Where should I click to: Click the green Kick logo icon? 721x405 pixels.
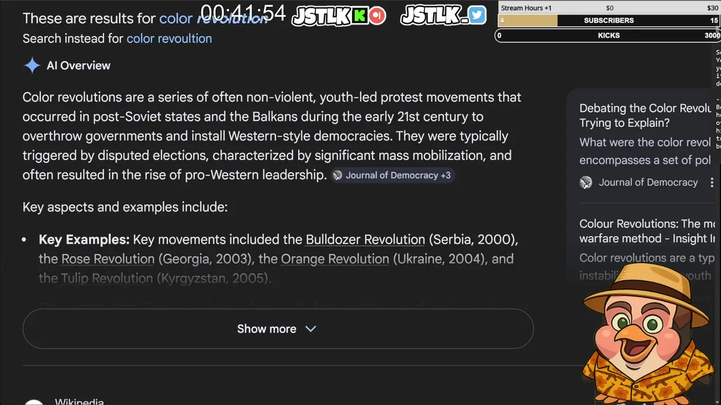pyautogui.click(x=360, y=16)
